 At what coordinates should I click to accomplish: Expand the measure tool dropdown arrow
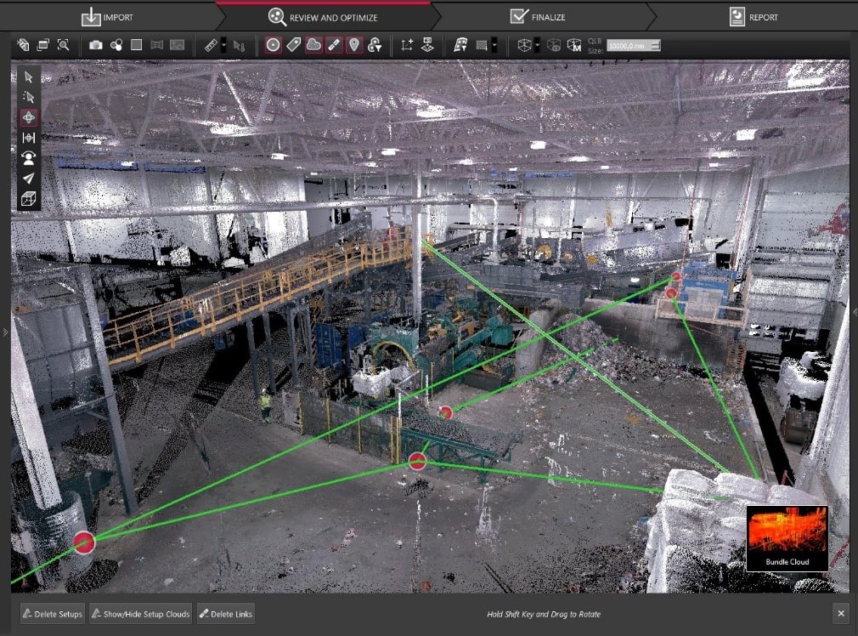click(223, 45)
